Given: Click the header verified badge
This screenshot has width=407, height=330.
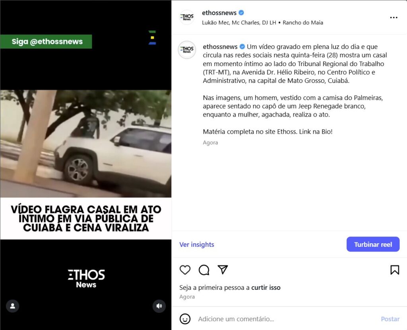Looking at the screenshot, I should click(x=241, y=13).
